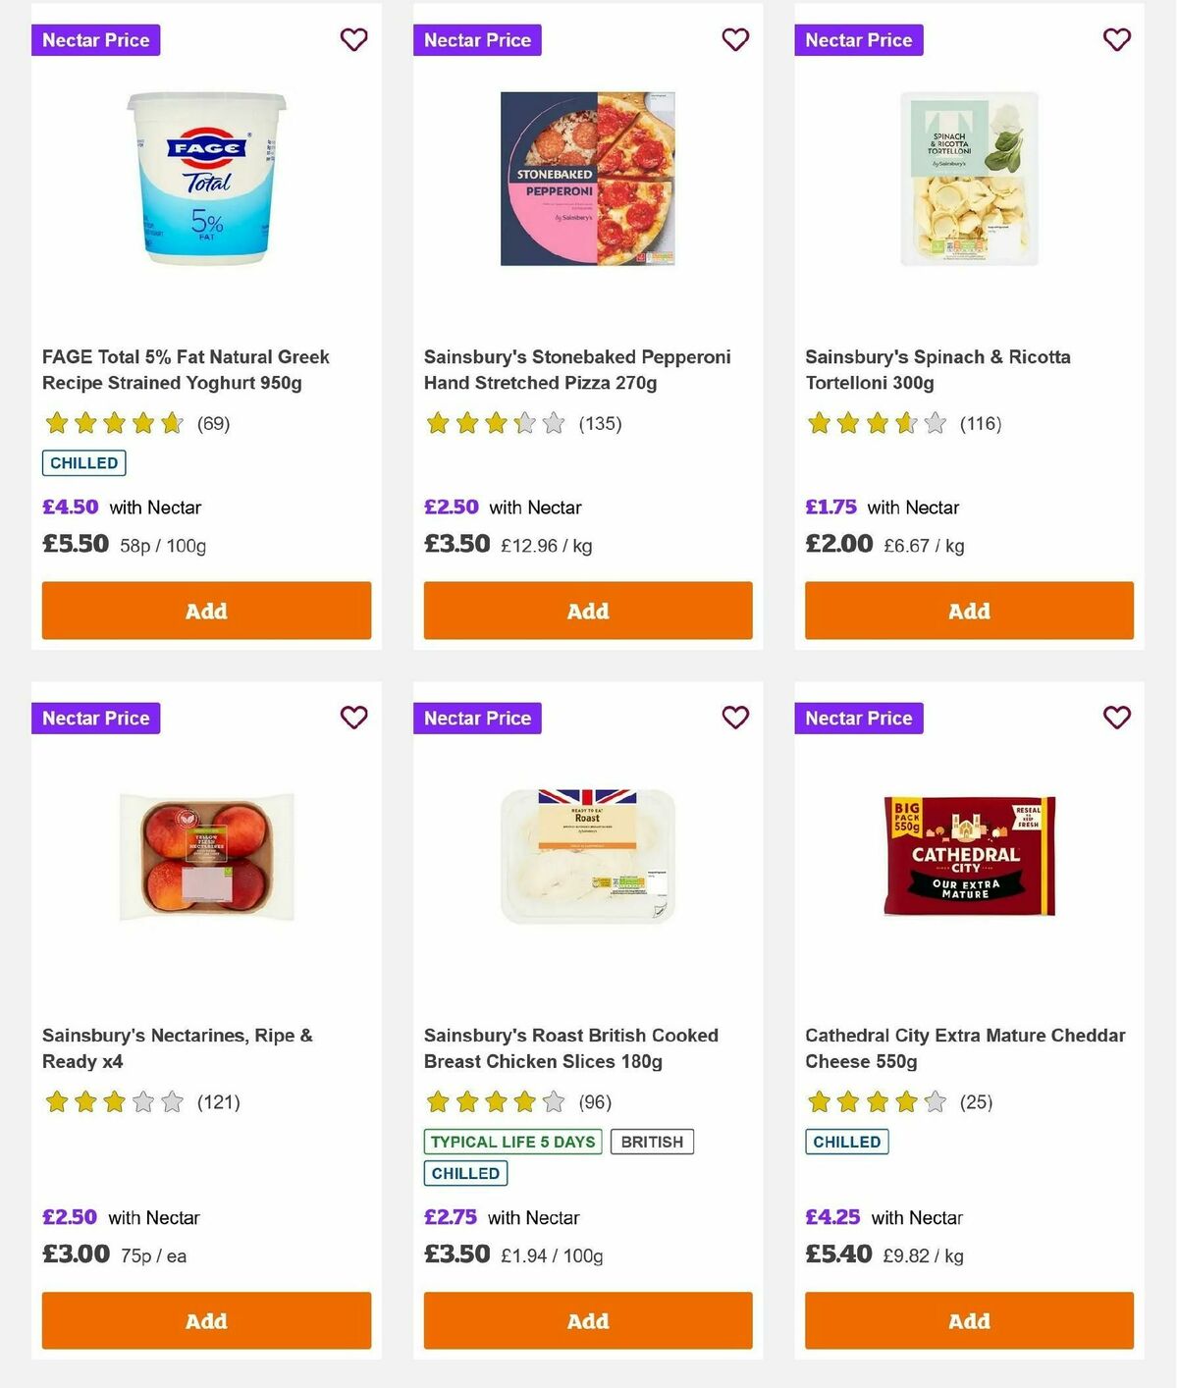
Task: Click the BRITISH tag on the chicken slices
Action: pyautogui.click(x=652, y=1142)
